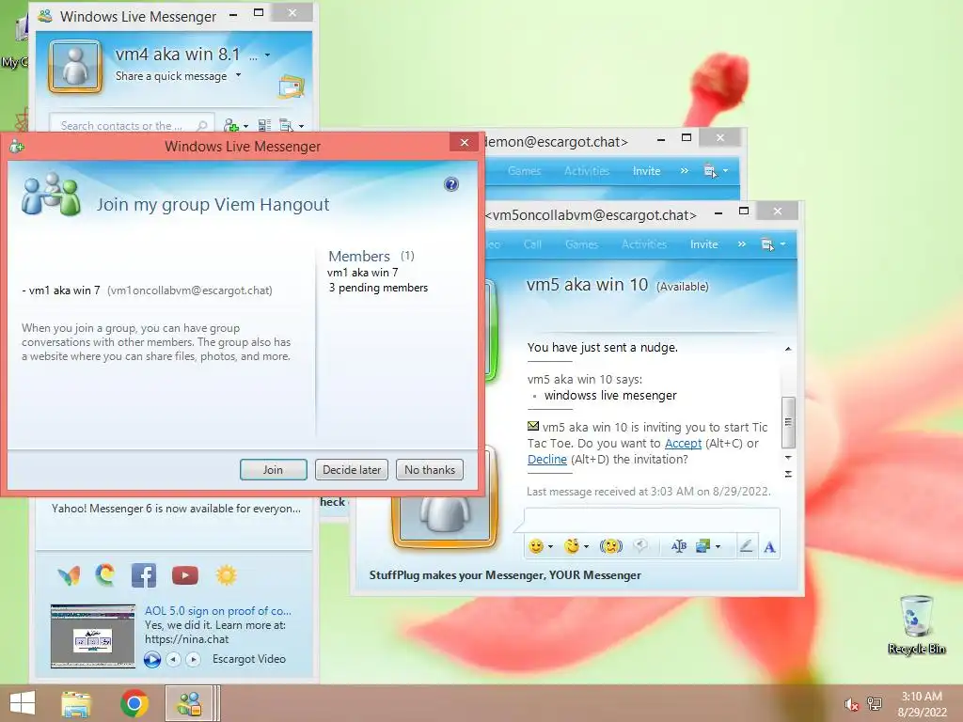963x722 pixels.
Task: Open Games in vm5 conversation window
Action: pyautogui.click(x=581, y=244)
